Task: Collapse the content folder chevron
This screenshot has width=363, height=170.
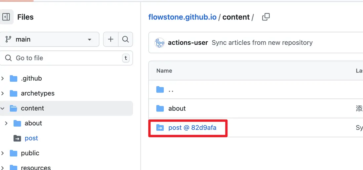Action: (x=3, y=108)
